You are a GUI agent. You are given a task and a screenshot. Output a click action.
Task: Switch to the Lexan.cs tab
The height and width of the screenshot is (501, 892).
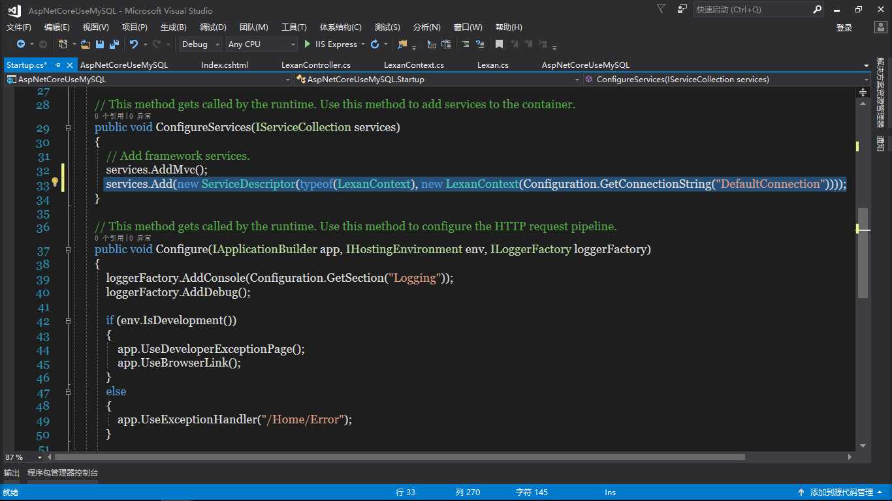pyautogui.click(x=493, y=65)
